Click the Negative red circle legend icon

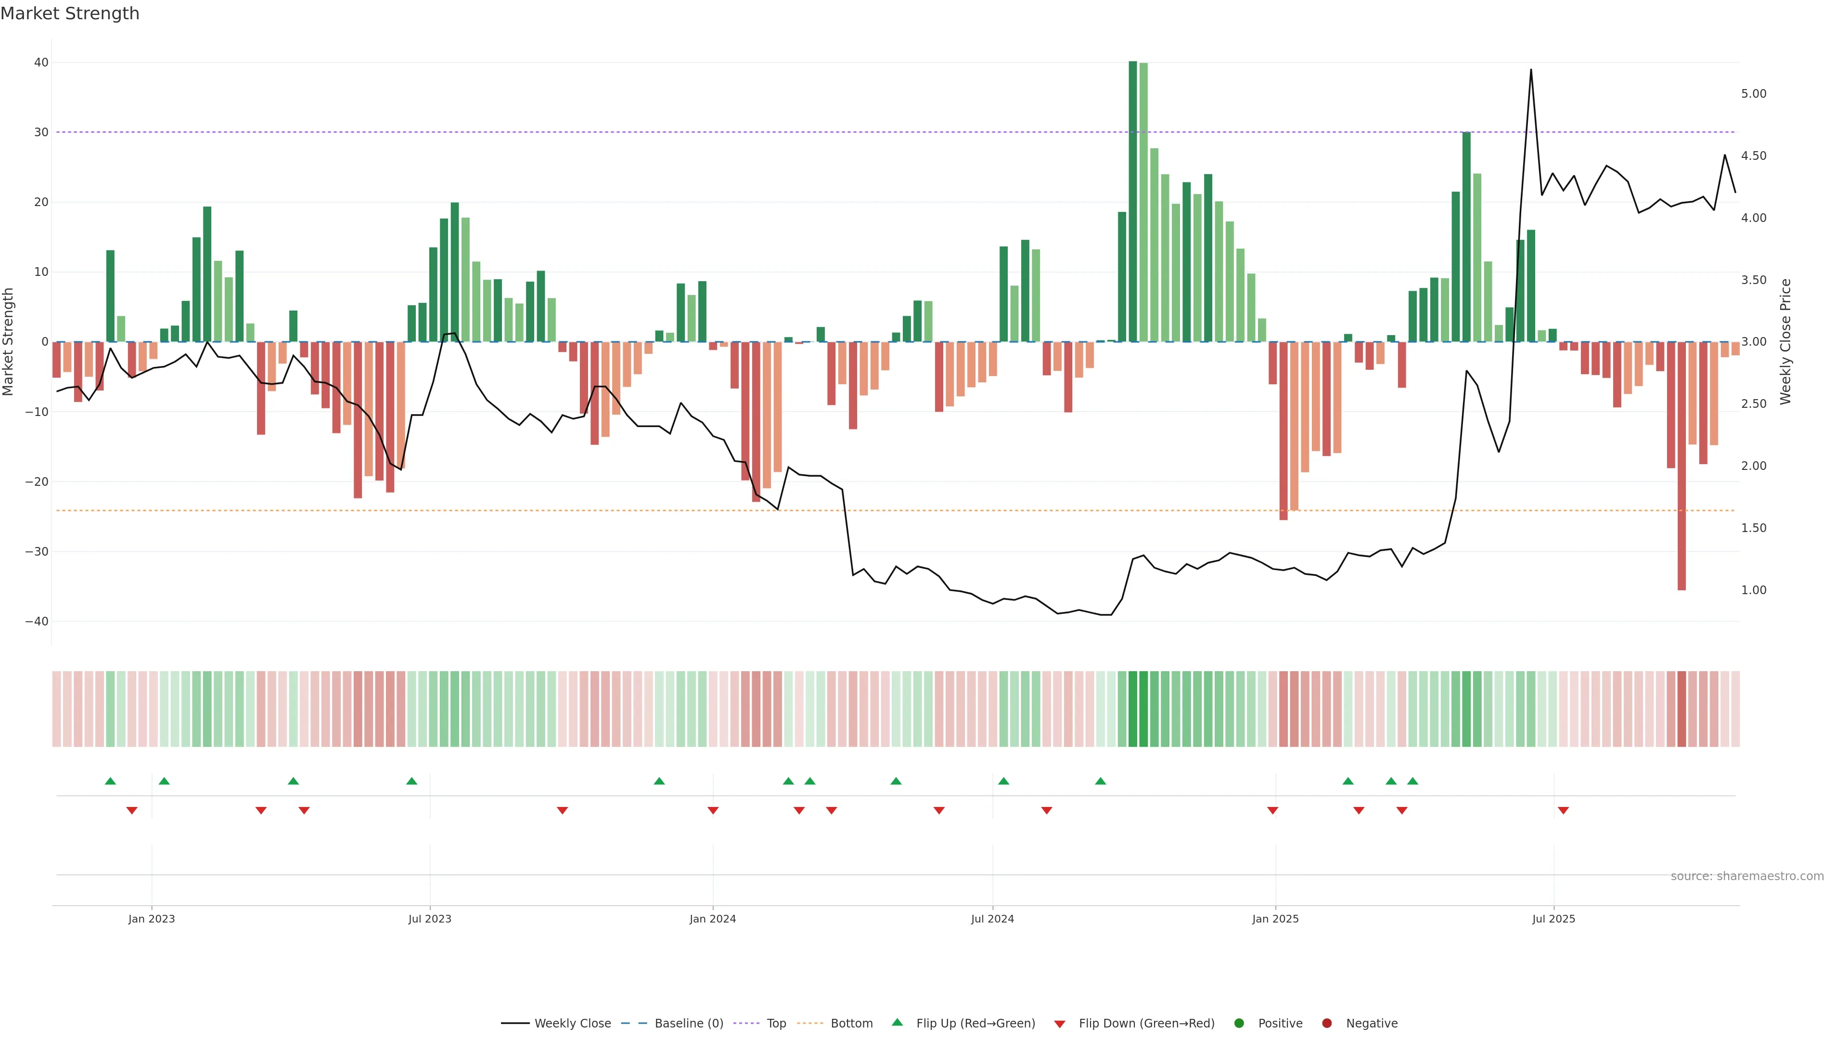click(1326, 1023)
